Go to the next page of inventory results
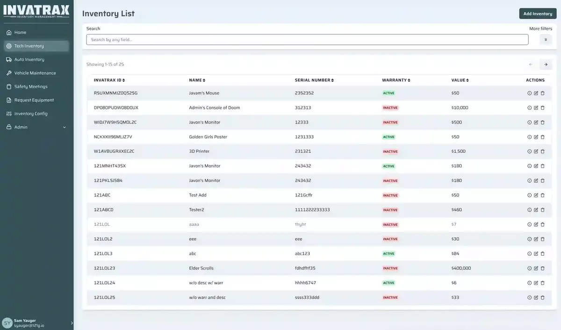The width and height of the screenshot is (561, 330). tap(546, 64)
